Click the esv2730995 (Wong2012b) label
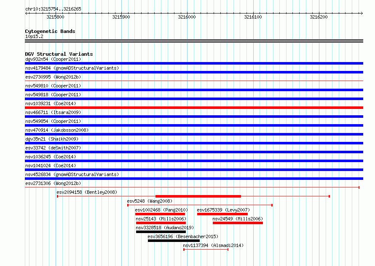Image resolution: width=375 pixels, height=266 pixels. click(53, 77)
